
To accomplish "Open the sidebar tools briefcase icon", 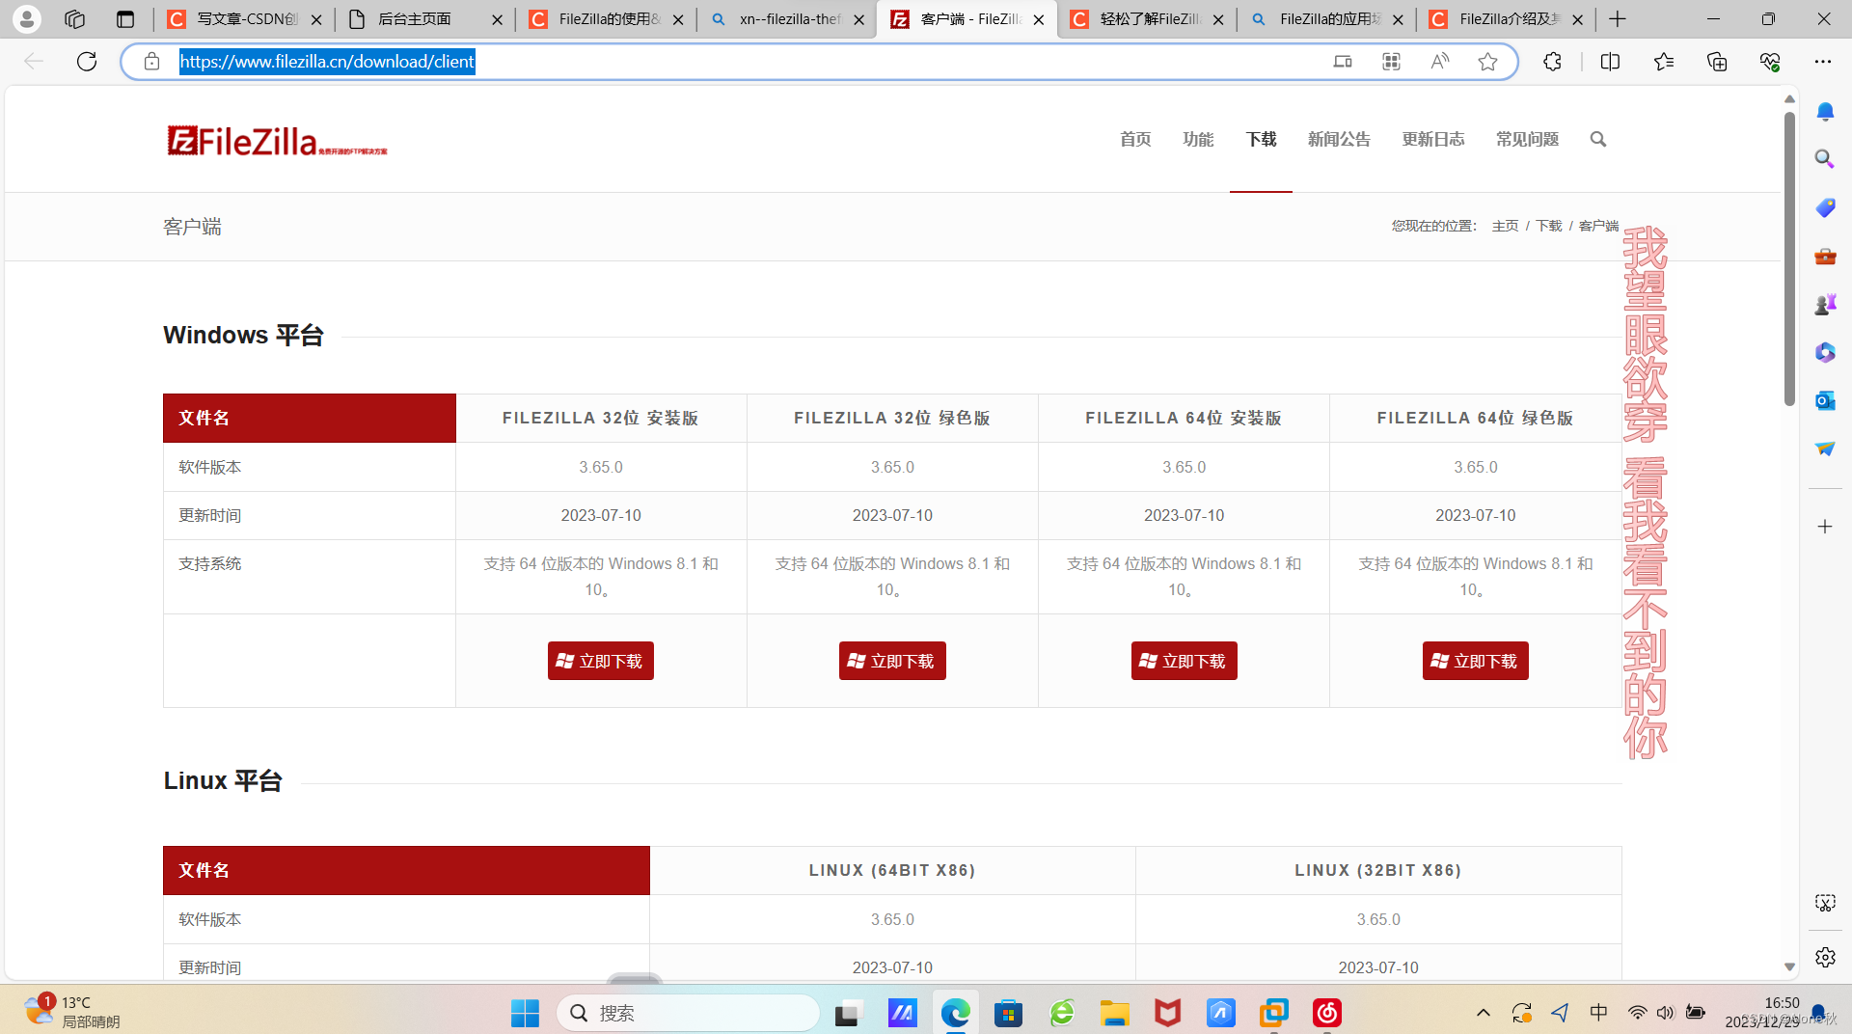I will (1825, 256).
